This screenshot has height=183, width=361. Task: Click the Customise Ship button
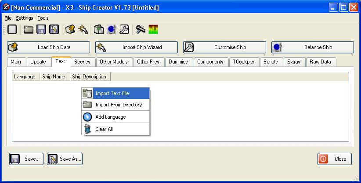224,47
